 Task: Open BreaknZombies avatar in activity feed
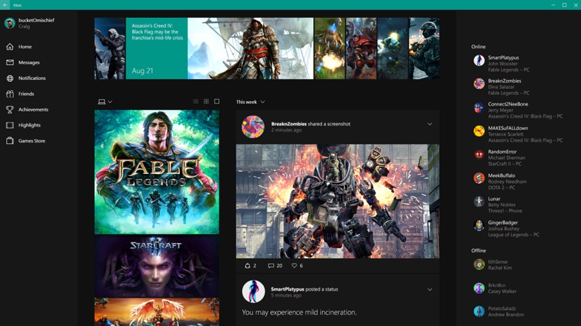pyautogui.click(x=253, y=127)
